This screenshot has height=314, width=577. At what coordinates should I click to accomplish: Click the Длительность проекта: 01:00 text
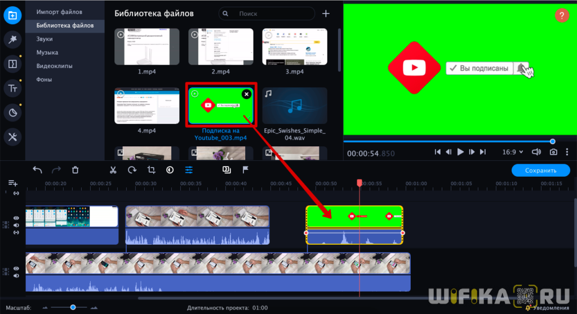227,308
